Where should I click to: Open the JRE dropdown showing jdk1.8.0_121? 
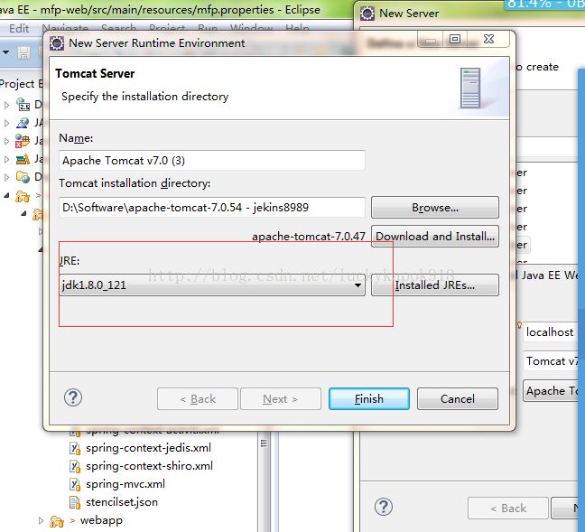pos(212,285)
